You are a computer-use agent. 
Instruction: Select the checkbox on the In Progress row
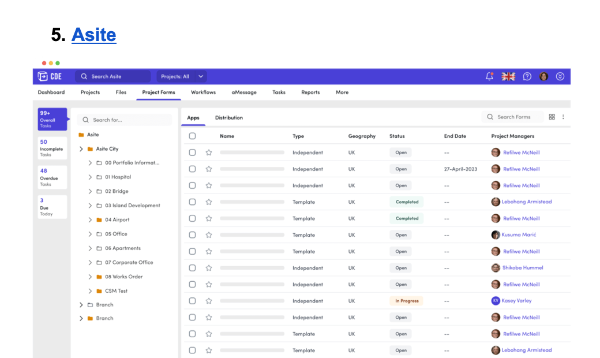coord(192,301)
